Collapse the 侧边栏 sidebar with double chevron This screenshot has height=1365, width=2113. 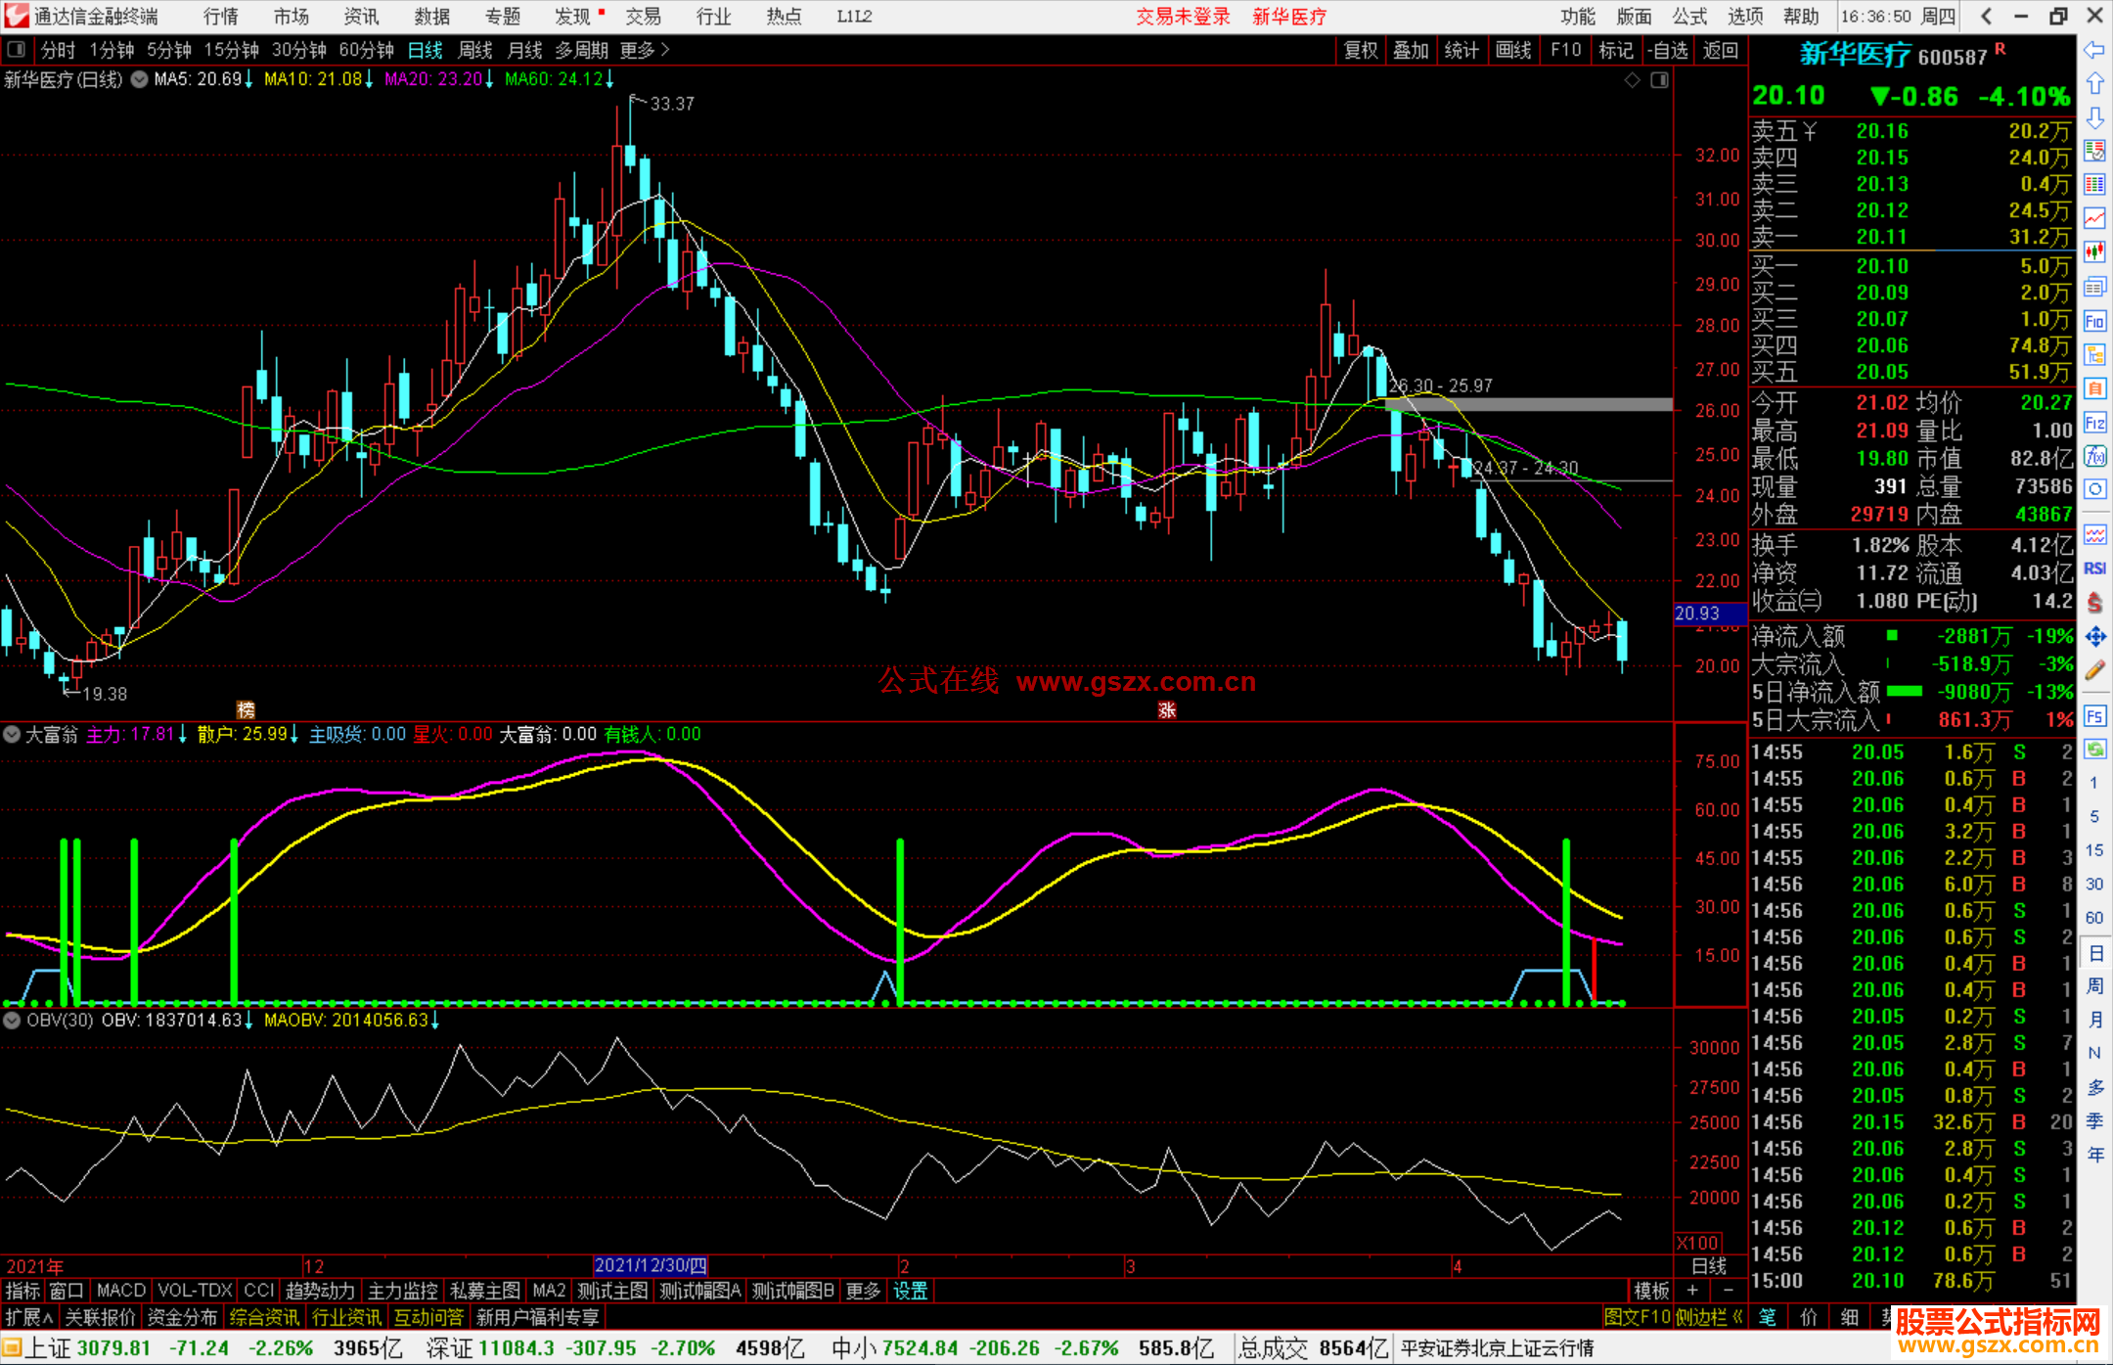tap(1710, 1317)
